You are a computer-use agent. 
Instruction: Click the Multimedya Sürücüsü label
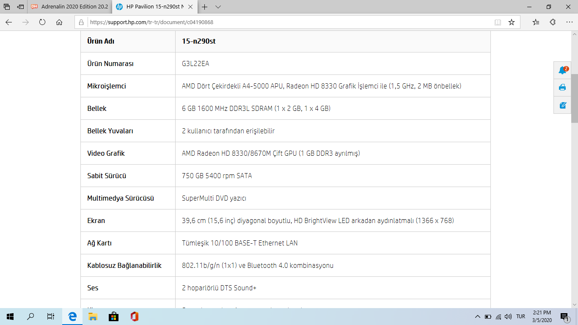[121, 198]
